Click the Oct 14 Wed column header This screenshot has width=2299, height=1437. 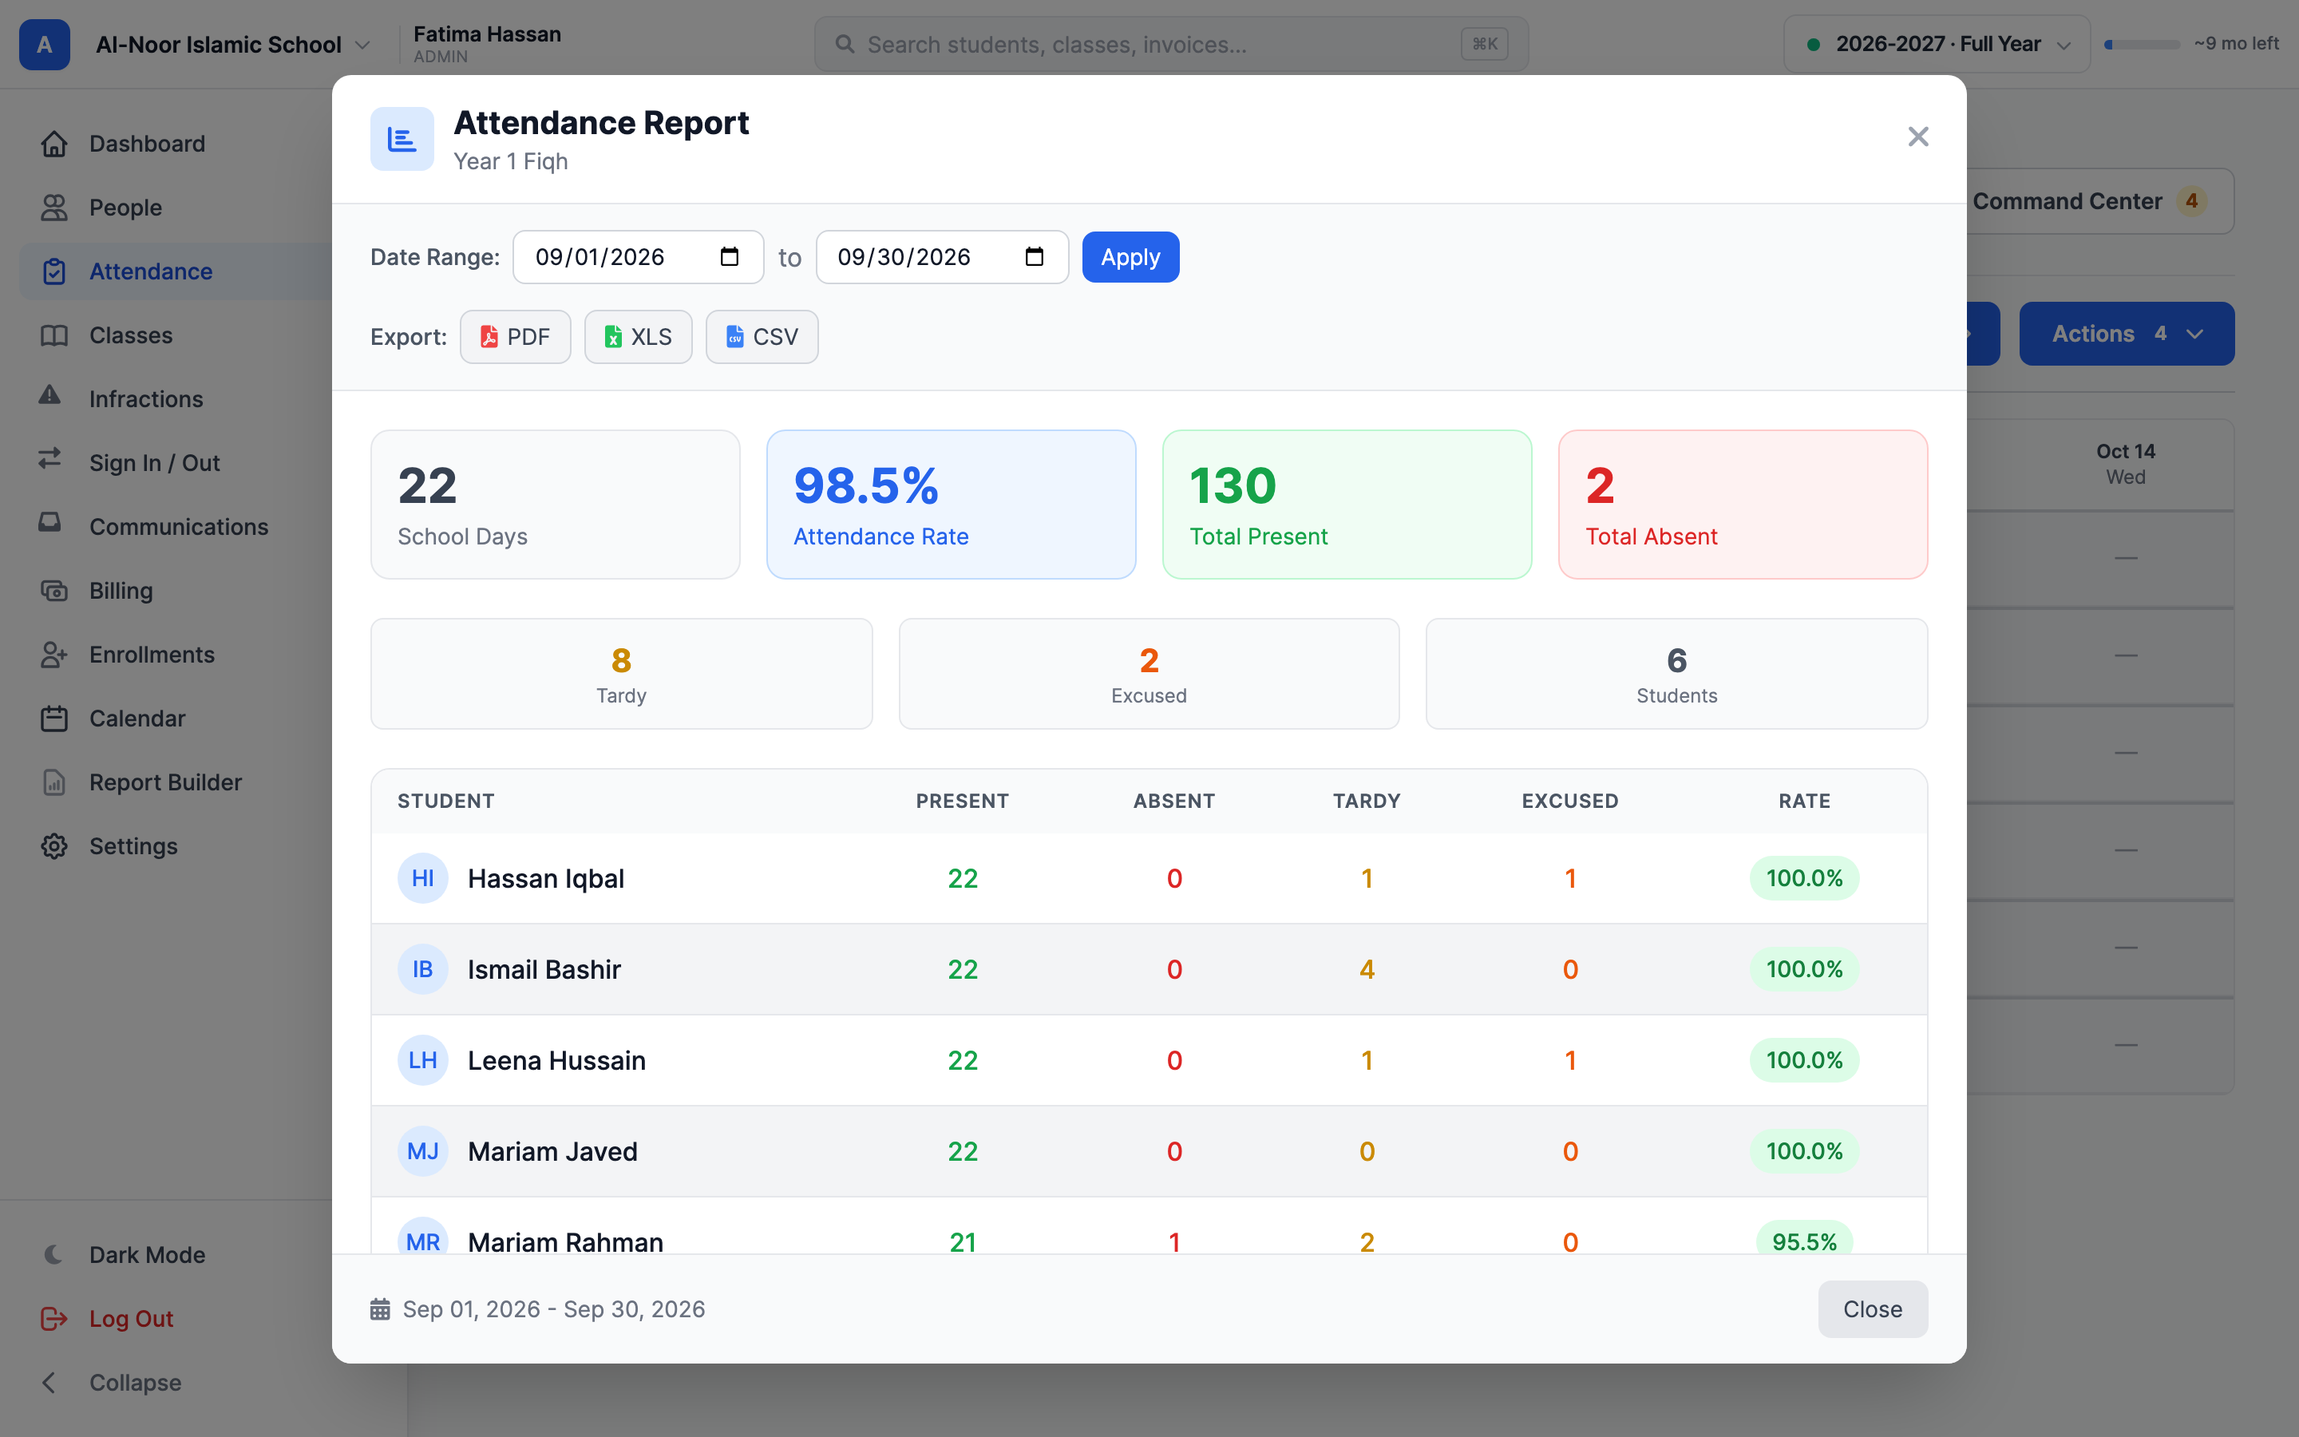2125,464
